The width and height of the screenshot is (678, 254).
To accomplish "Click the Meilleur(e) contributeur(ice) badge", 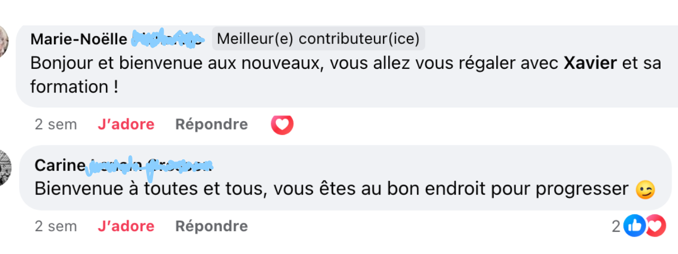I will point(318,39).
